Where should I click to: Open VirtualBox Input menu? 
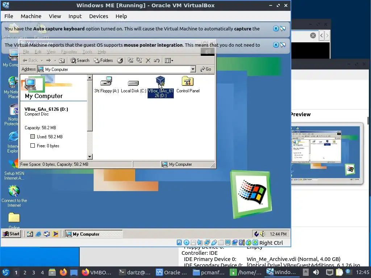coord(75,16)
